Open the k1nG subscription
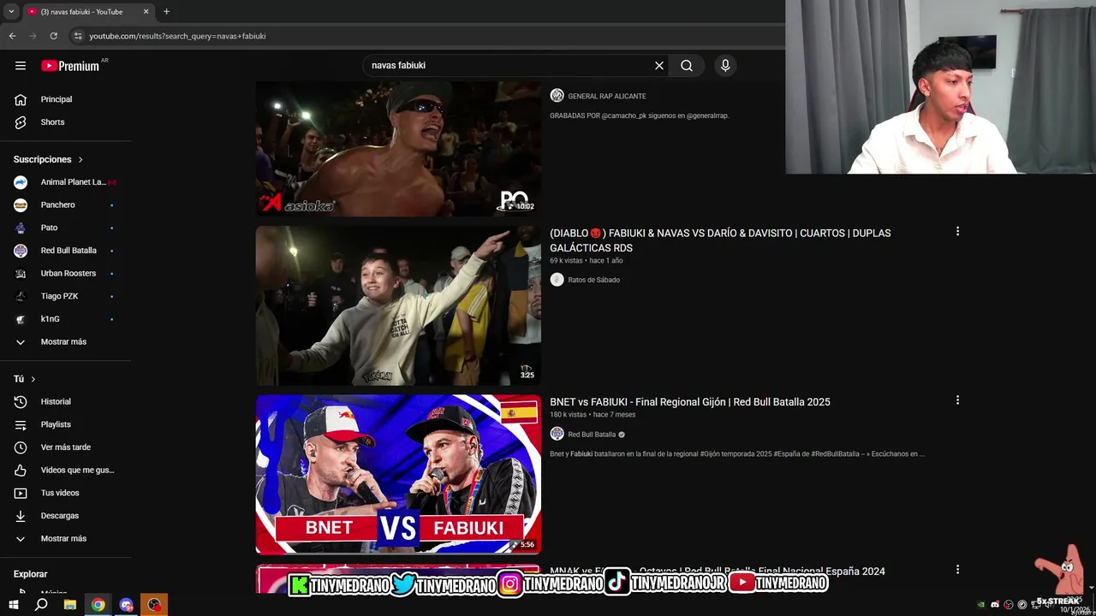 coord(65,319)
